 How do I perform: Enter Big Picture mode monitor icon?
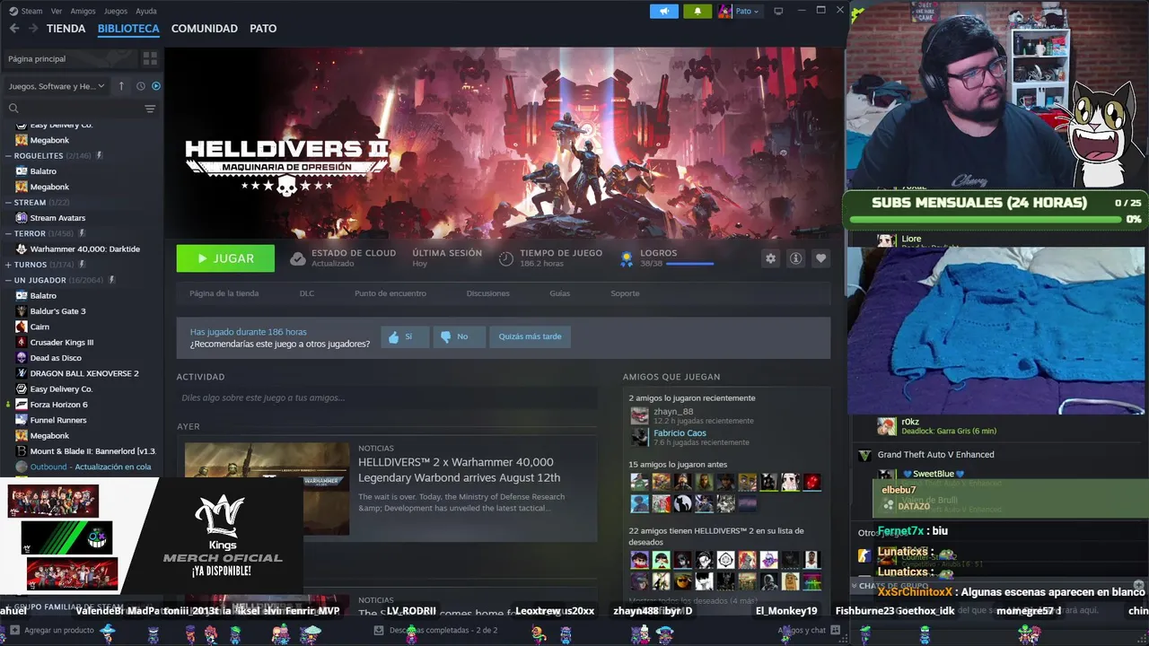click(778, 11)
